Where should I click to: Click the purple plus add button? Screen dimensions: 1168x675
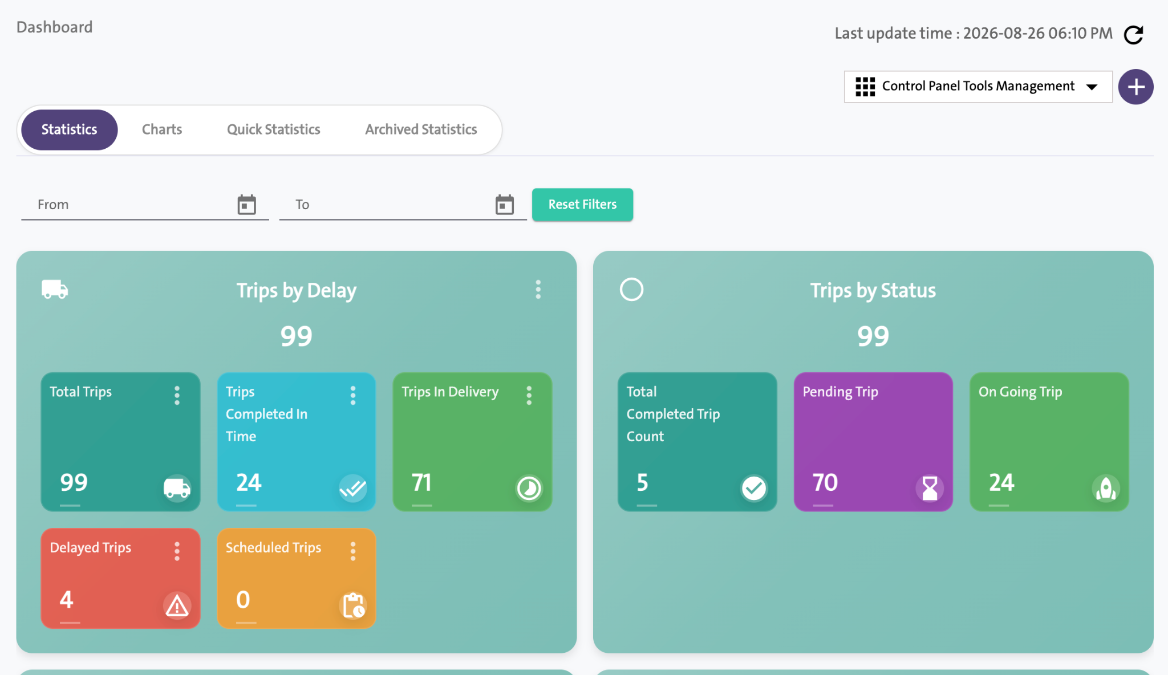click(1135, 87)
